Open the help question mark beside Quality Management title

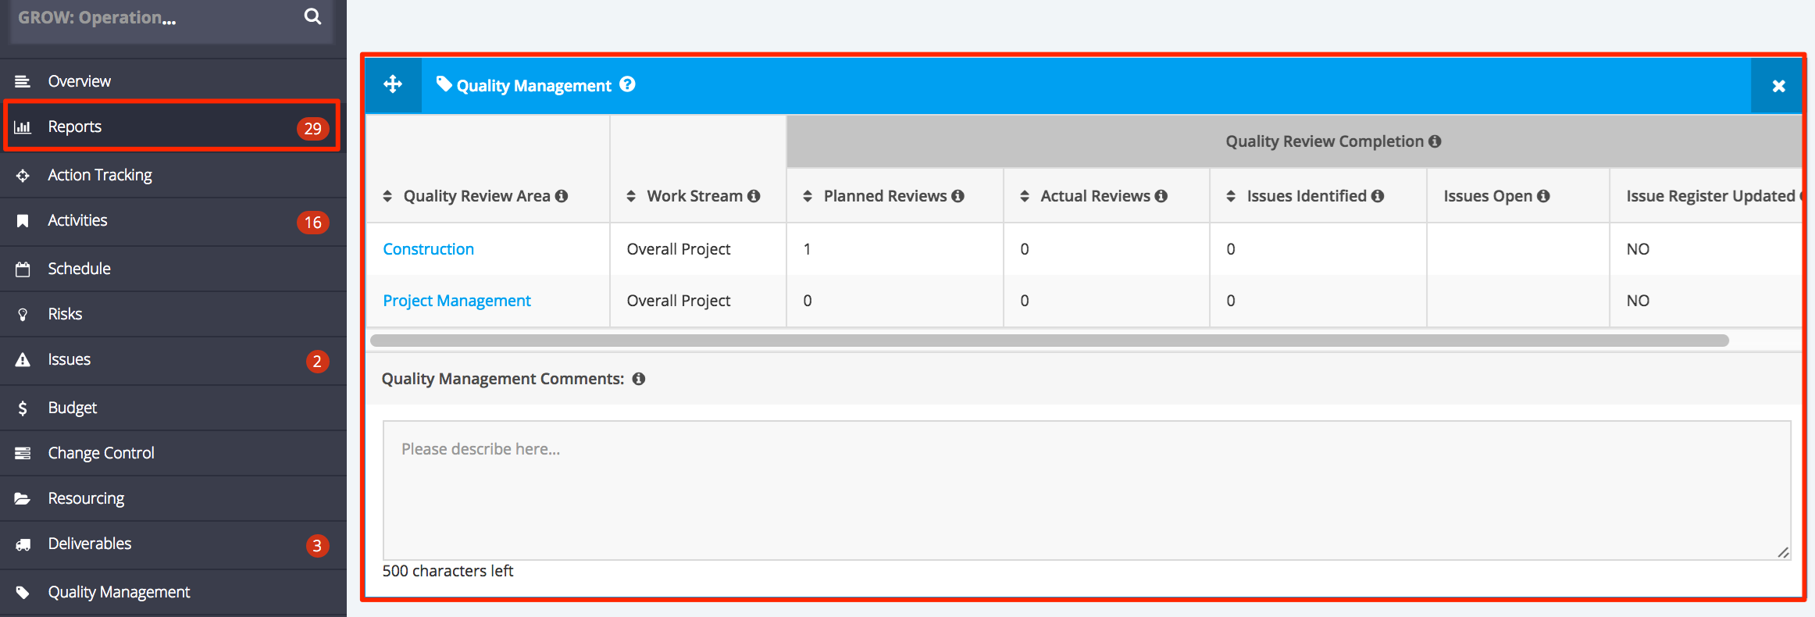pos(627,84)
